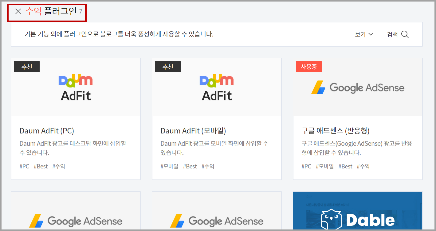Clear the 수익 plugin filter with the X icon
This screenshot has height=231, width=436.
tap(18, 12)
